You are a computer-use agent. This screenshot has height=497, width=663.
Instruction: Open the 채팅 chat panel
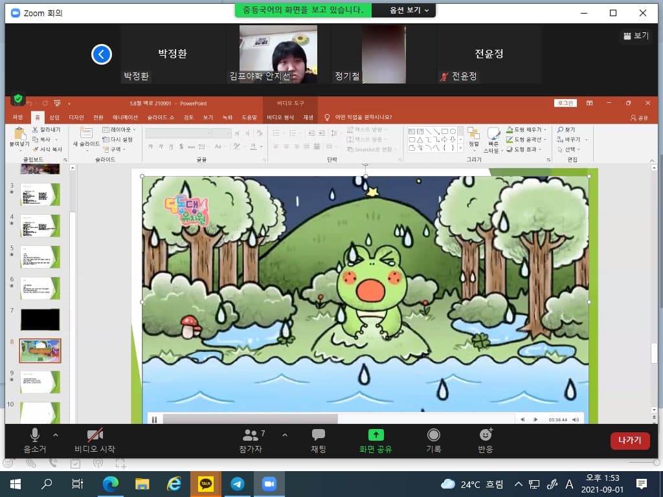click(x=318, y=441)
